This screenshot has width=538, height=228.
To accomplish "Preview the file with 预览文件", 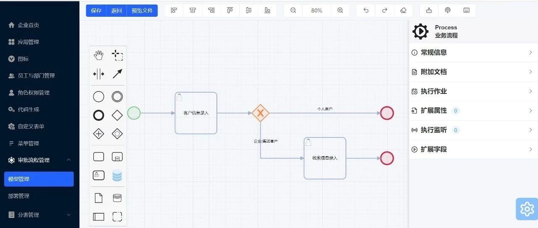I will click(x=142, y=10).
